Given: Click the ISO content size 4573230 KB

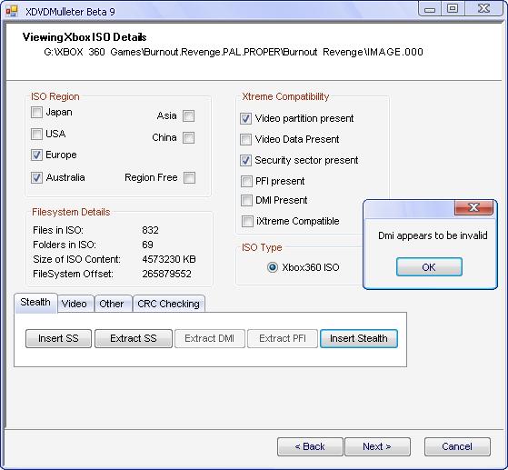Looking at the screenshot, I should (x=169, y=259).
